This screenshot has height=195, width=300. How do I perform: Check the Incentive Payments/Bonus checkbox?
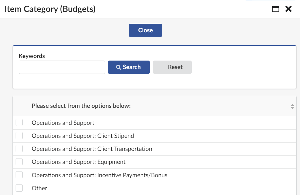(19, 175)
